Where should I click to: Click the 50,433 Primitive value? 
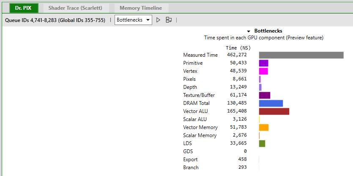(x=238, y=63)
